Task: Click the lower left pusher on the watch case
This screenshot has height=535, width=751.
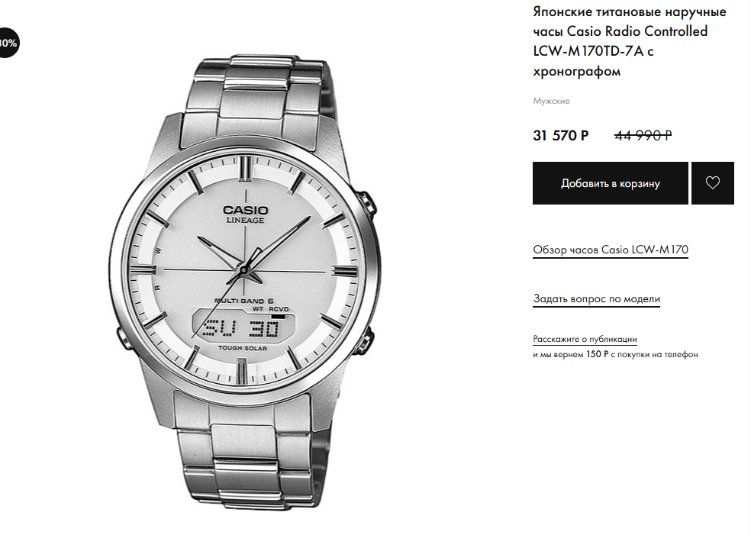Action: [x=124, y=338]
